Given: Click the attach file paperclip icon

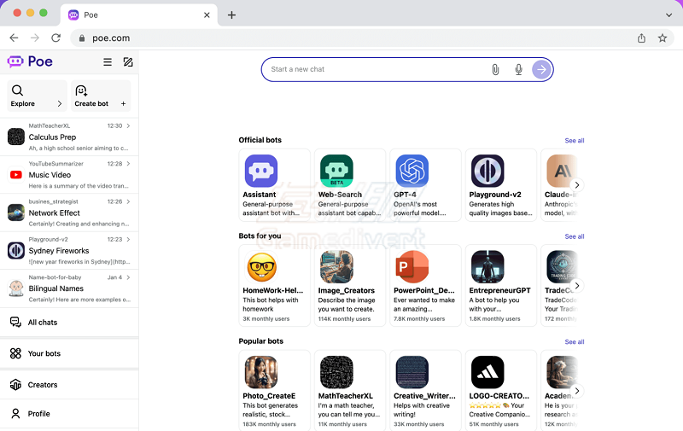Looking at the screenshot, I should click(495, 70).
